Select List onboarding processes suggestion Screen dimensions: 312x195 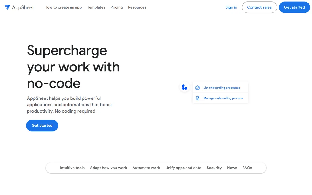(x=220, y=88)
